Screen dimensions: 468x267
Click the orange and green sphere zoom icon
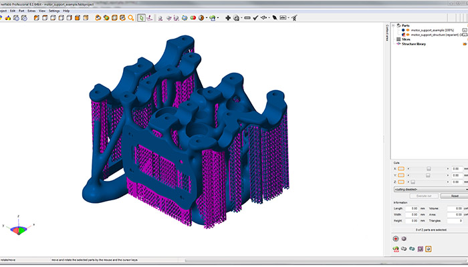106,18
